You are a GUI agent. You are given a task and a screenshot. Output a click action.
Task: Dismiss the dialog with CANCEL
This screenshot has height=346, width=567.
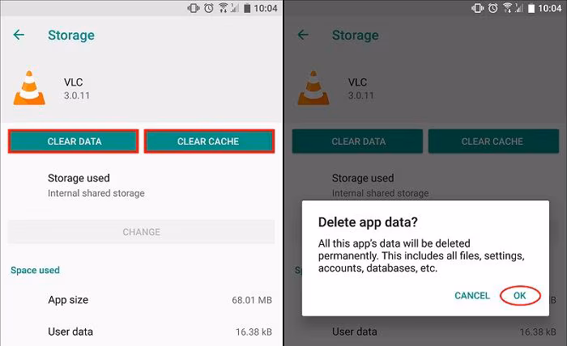click(x=472, y=296)
